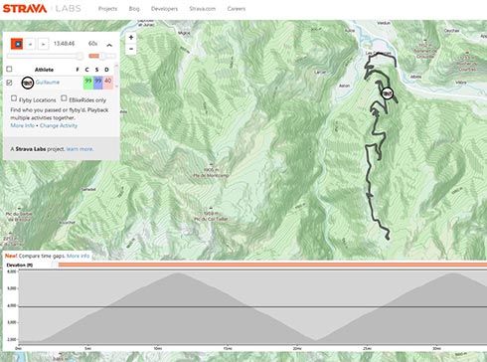Zoom out the map with minus button
487x362 pixels.
pyautogui.click(x=131, y=49)
